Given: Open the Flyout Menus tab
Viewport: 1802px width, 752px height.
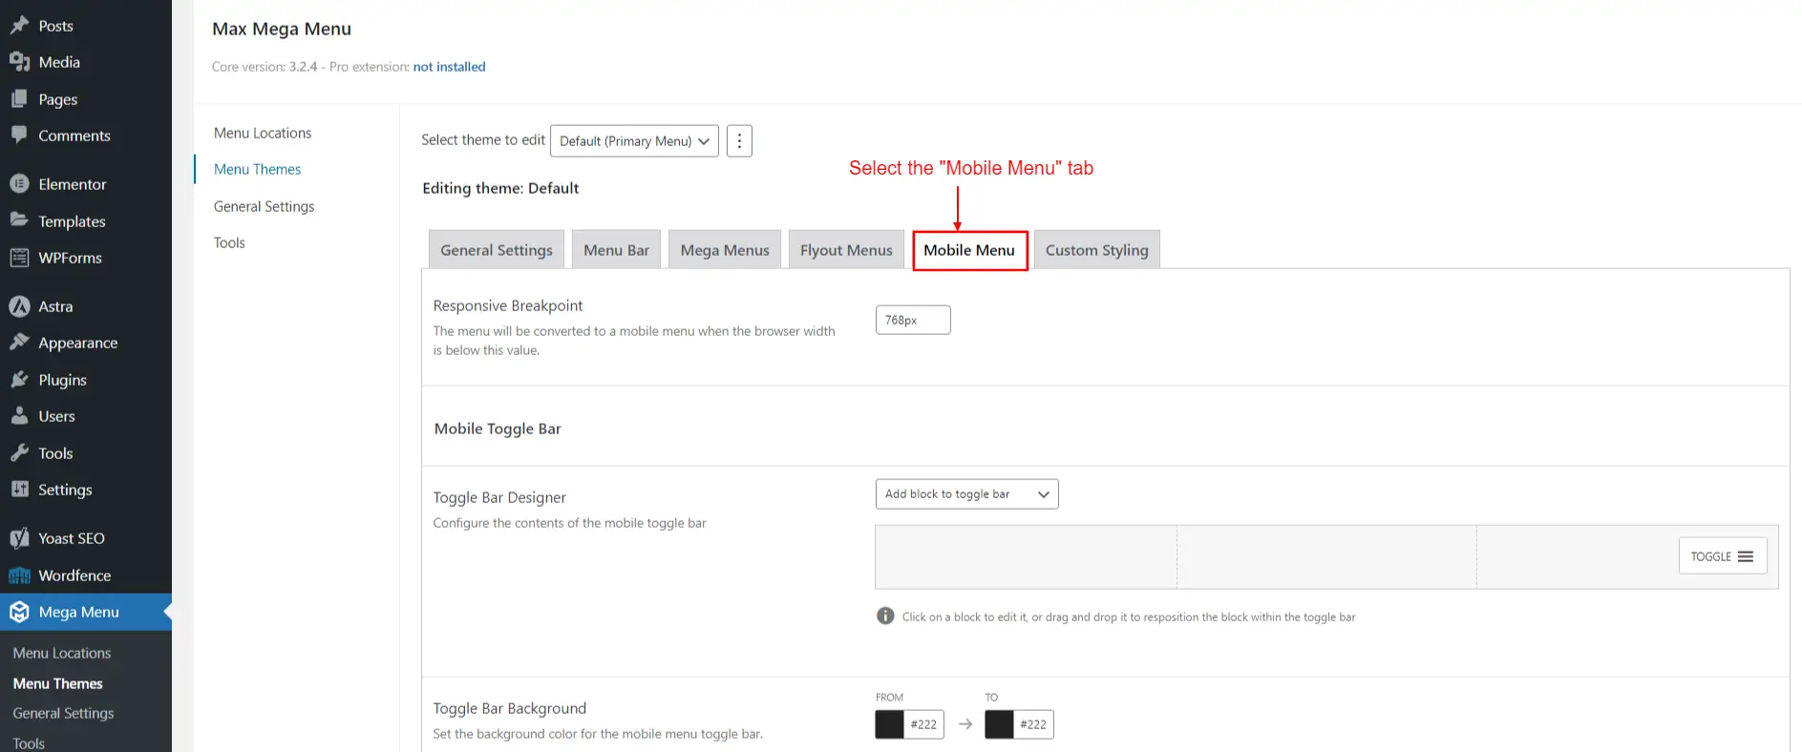Looking at the screenshot, I should (846, 249).
